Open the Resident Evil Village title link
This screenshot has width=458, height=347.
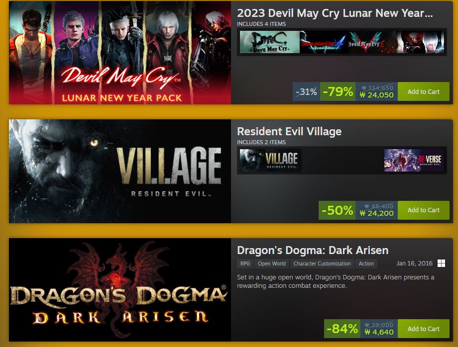point(289,132)
